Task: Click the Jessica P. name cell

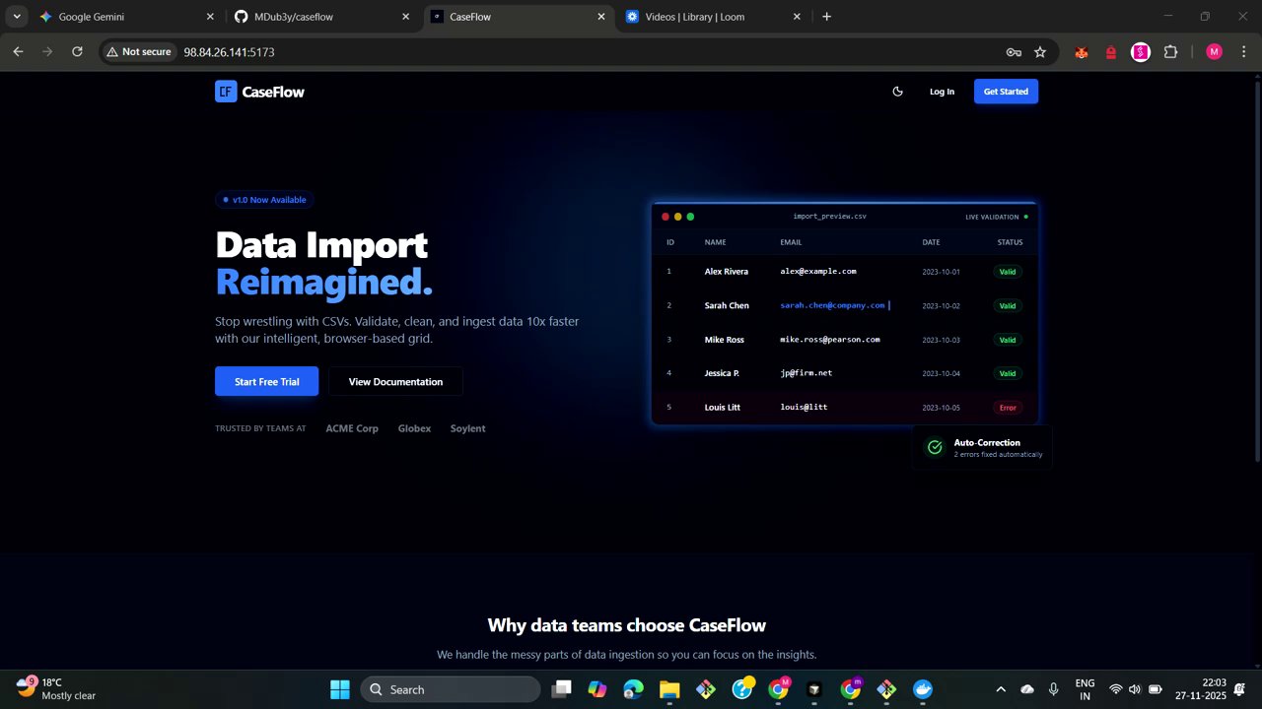Action: click(722, 373)
